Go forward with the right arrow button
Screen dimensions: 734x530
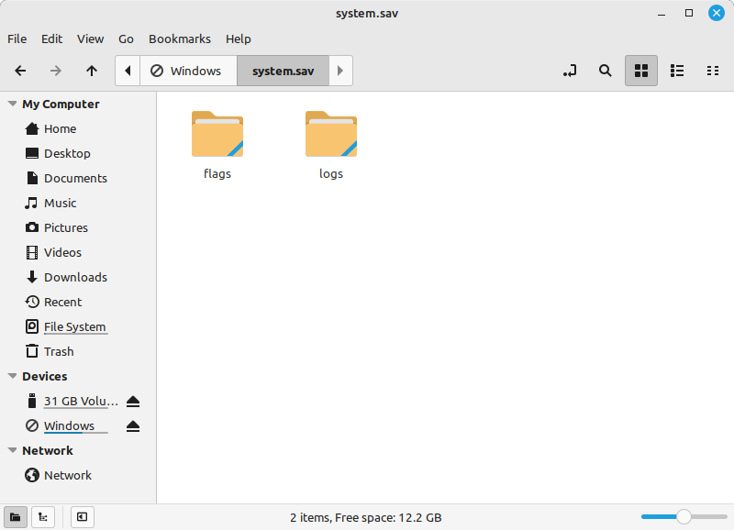(x=56, y=71)
